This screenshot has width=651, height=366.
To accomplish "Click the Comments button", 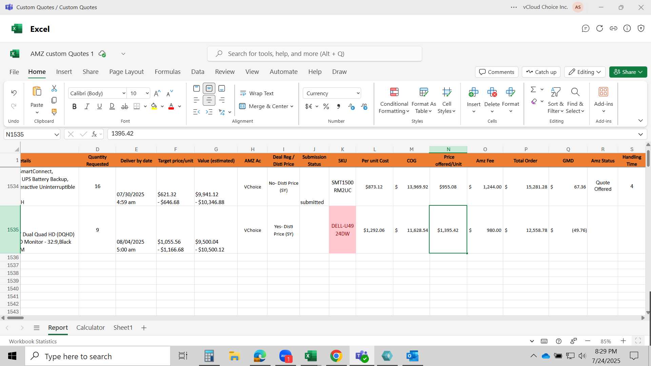I will pos(497,72).
